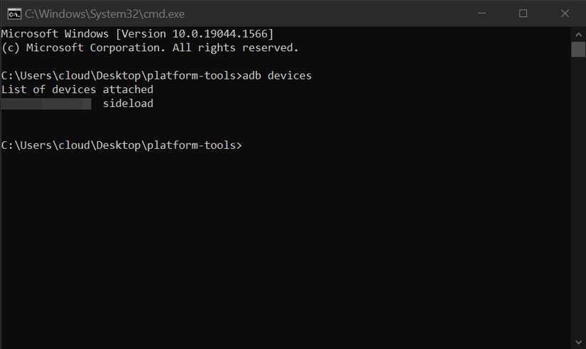Click the scrollbar up arrow

578,33
